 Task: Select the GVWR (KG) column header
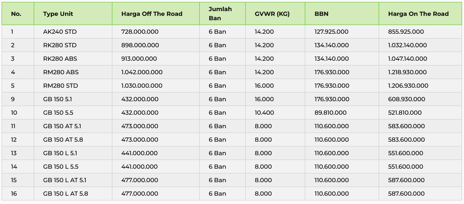pyautogui.click(x=272, y=14)
